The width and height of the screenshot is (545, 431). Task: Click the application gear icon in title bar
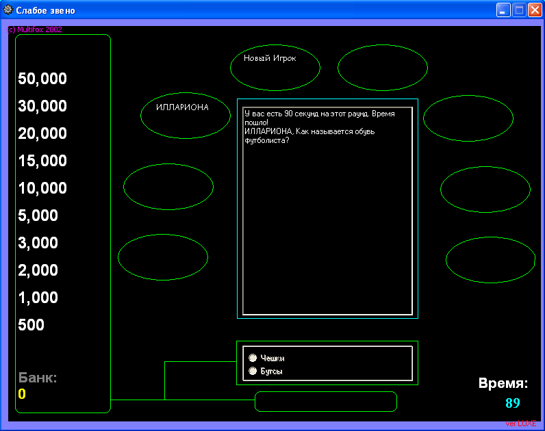click(8, 10)
